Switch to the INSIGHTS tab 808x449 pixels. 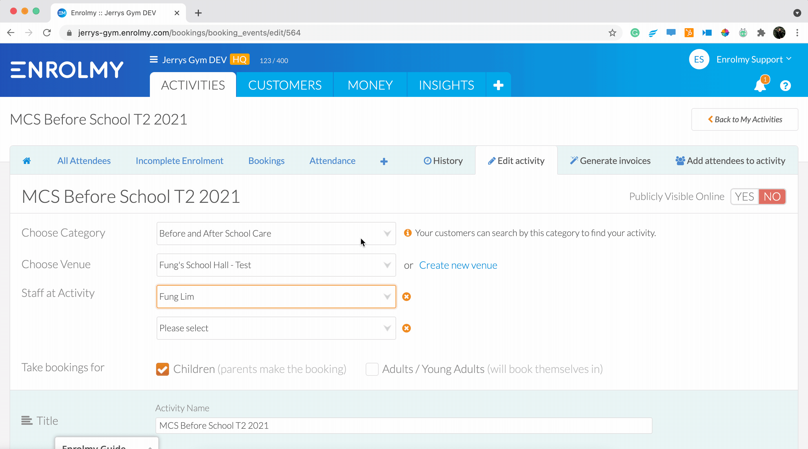tap(446, 85)
